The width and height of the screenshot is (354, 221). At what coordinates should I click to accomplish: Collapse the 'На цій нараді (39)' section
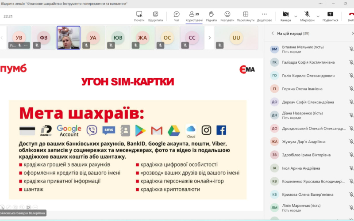[273, 33]
